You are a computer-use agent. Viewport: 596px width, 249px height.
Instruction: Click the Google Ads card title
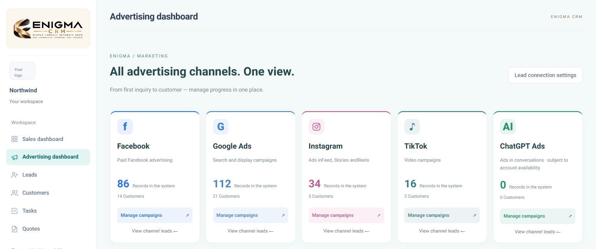[x=232, y=146]
